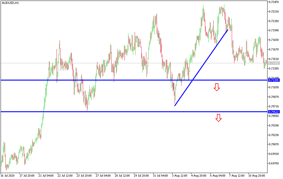The height and width of the screenshot is (179, 283).
Task: Select the 0.71155 blue price label
Action: 274,80
